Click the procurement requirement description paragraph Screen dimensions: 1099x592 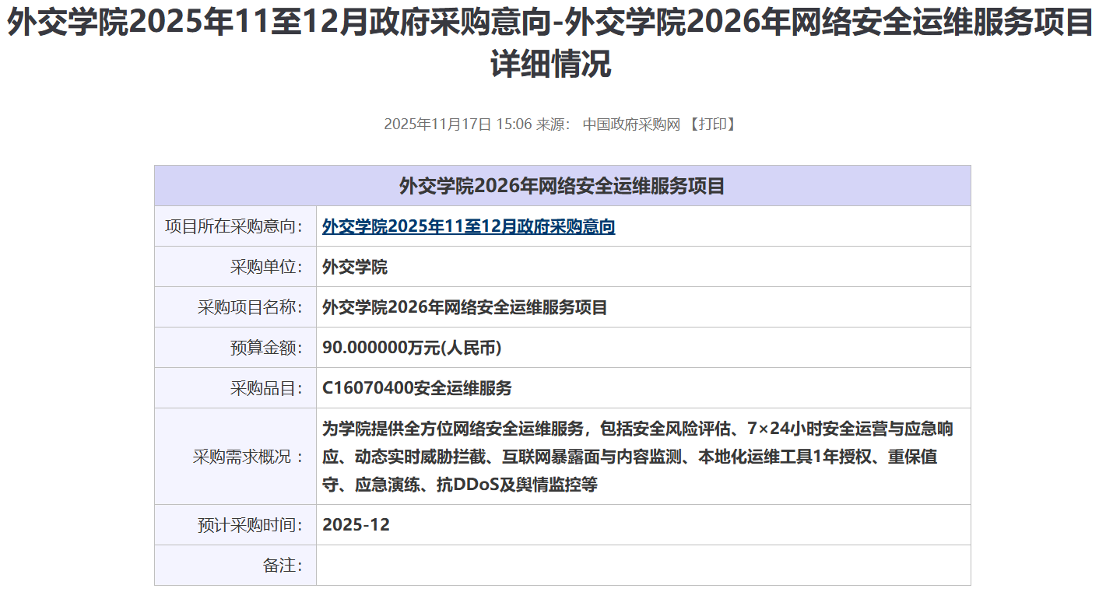(x=637, y=457)
